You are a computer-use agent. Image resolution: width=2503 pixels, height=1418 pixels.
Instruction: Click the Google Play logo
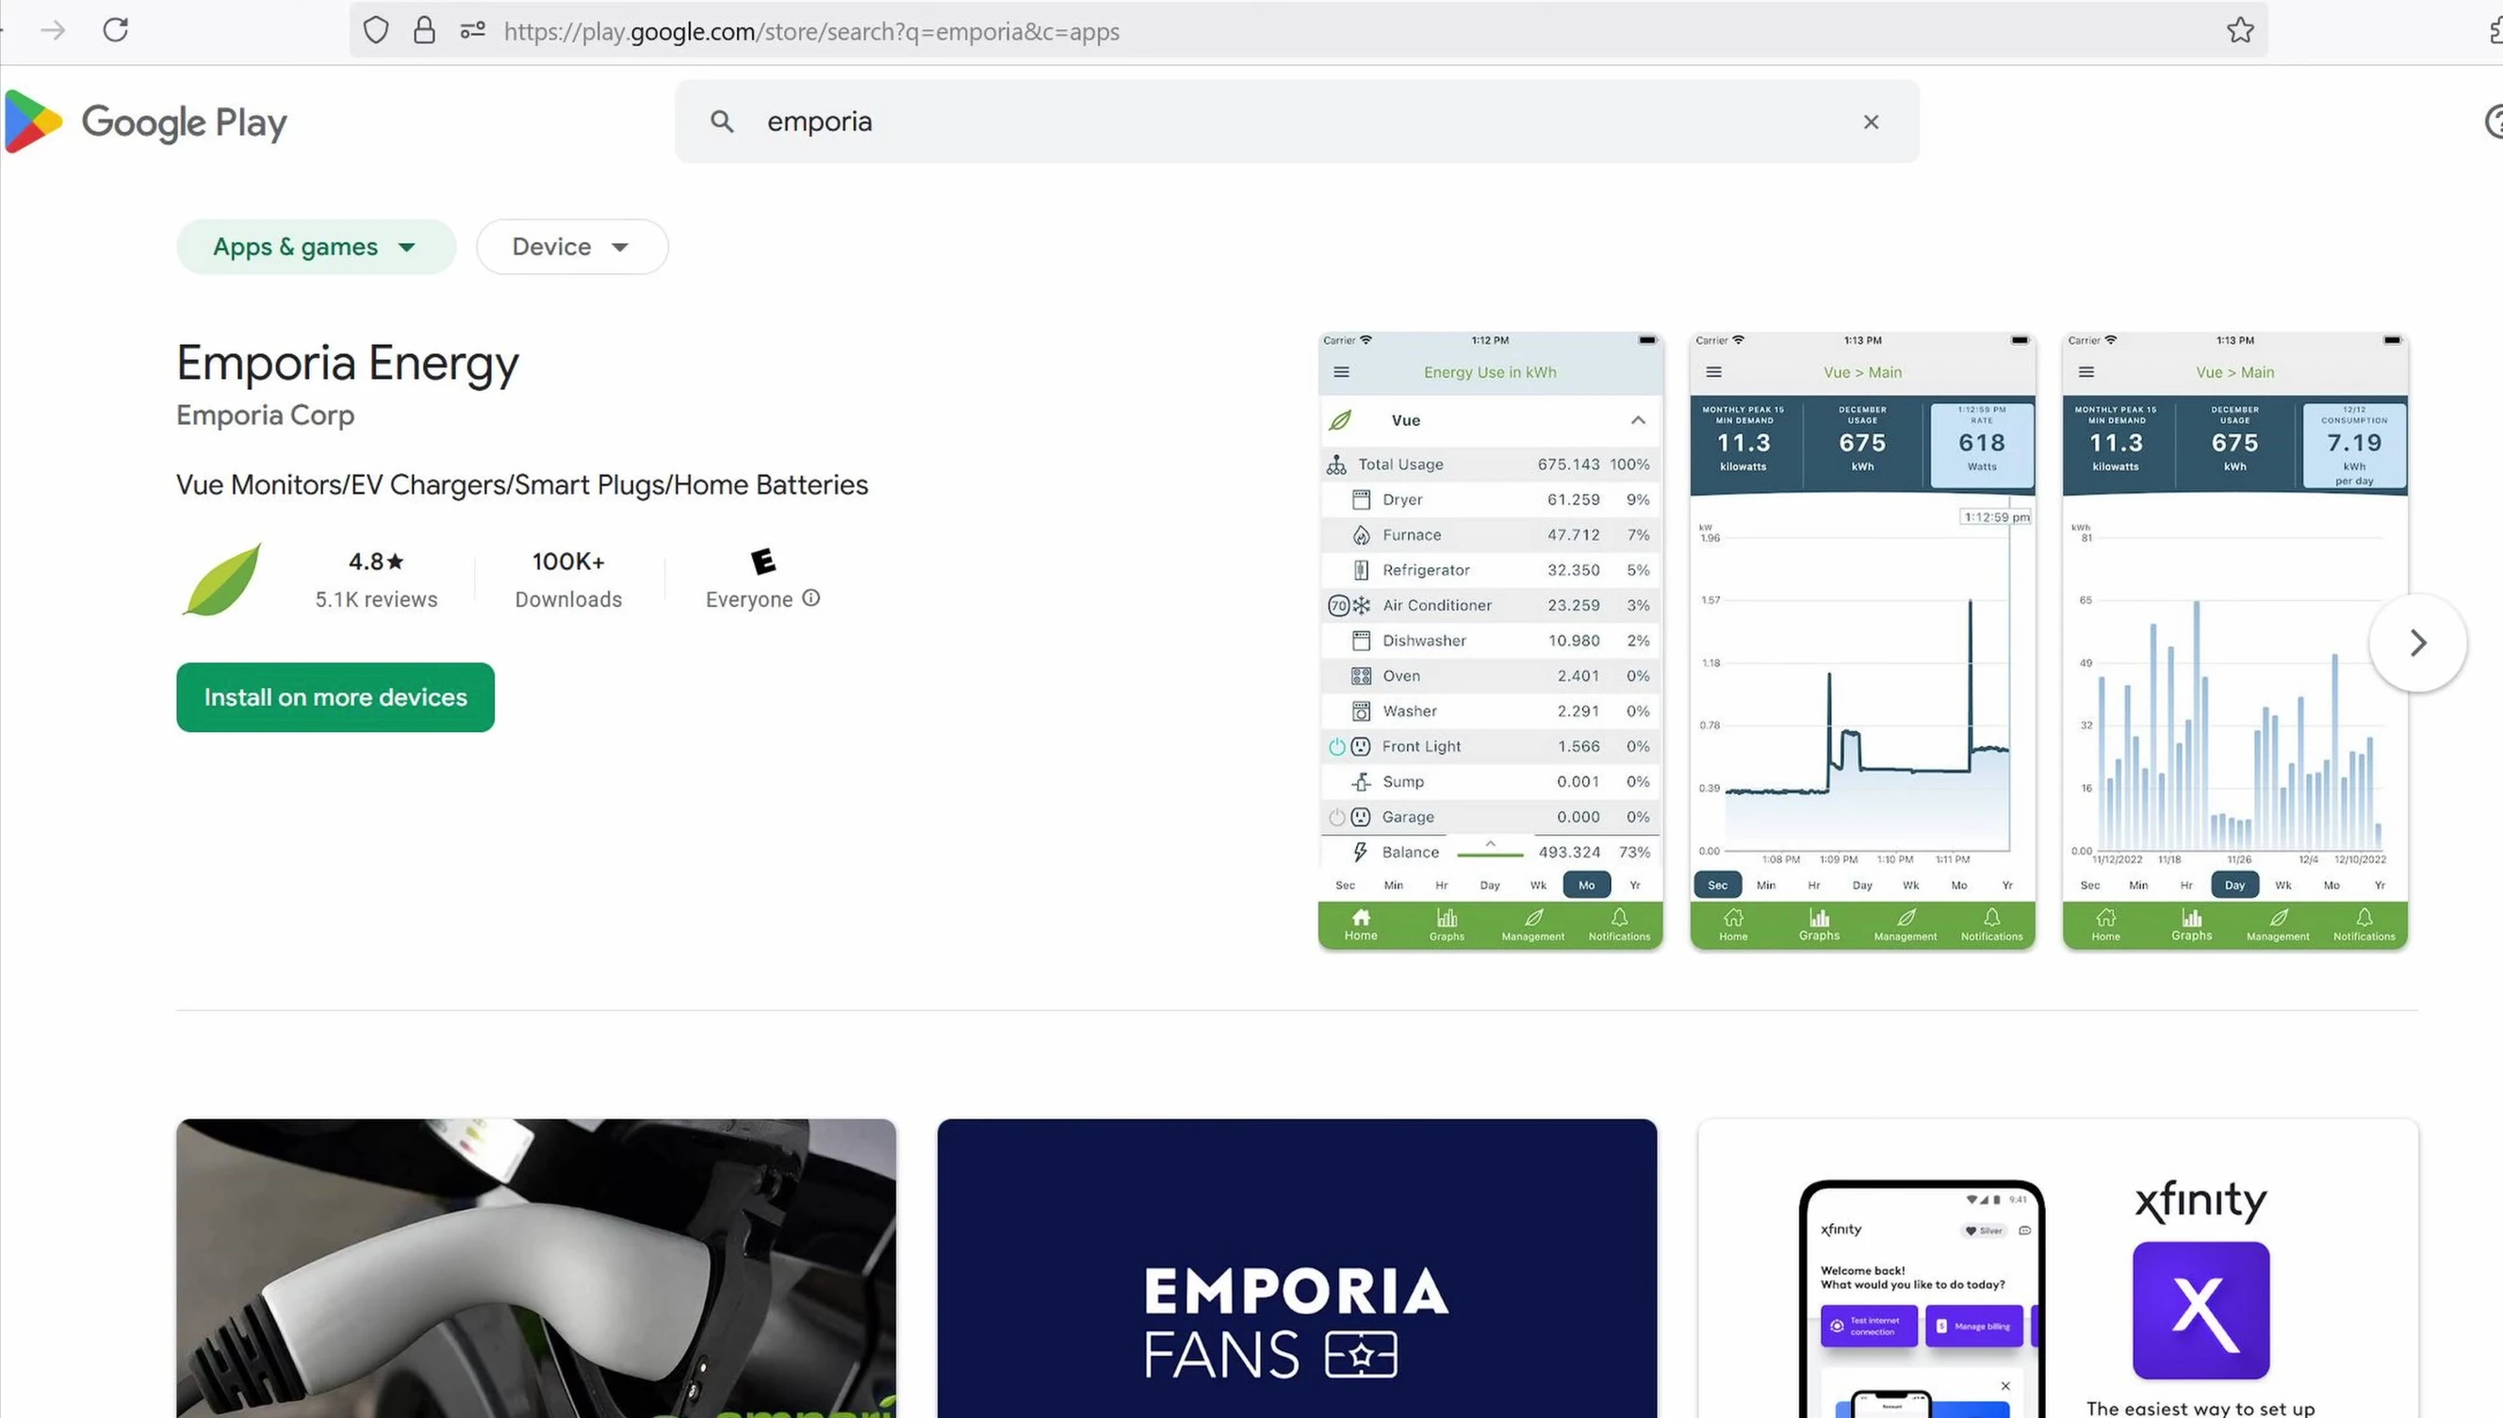pyautogui.click(x=146, y=122)
